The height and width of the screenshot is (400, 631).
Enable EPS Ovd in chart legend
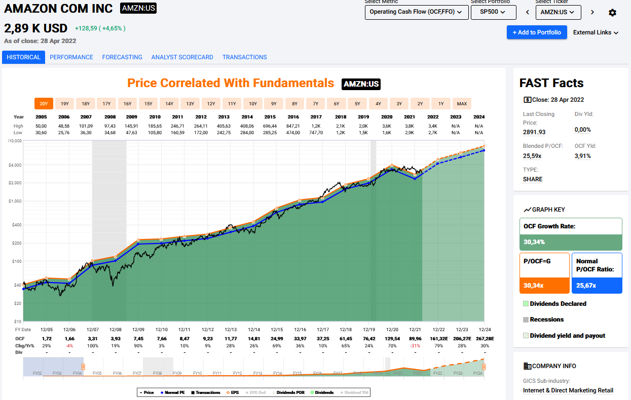255,392
